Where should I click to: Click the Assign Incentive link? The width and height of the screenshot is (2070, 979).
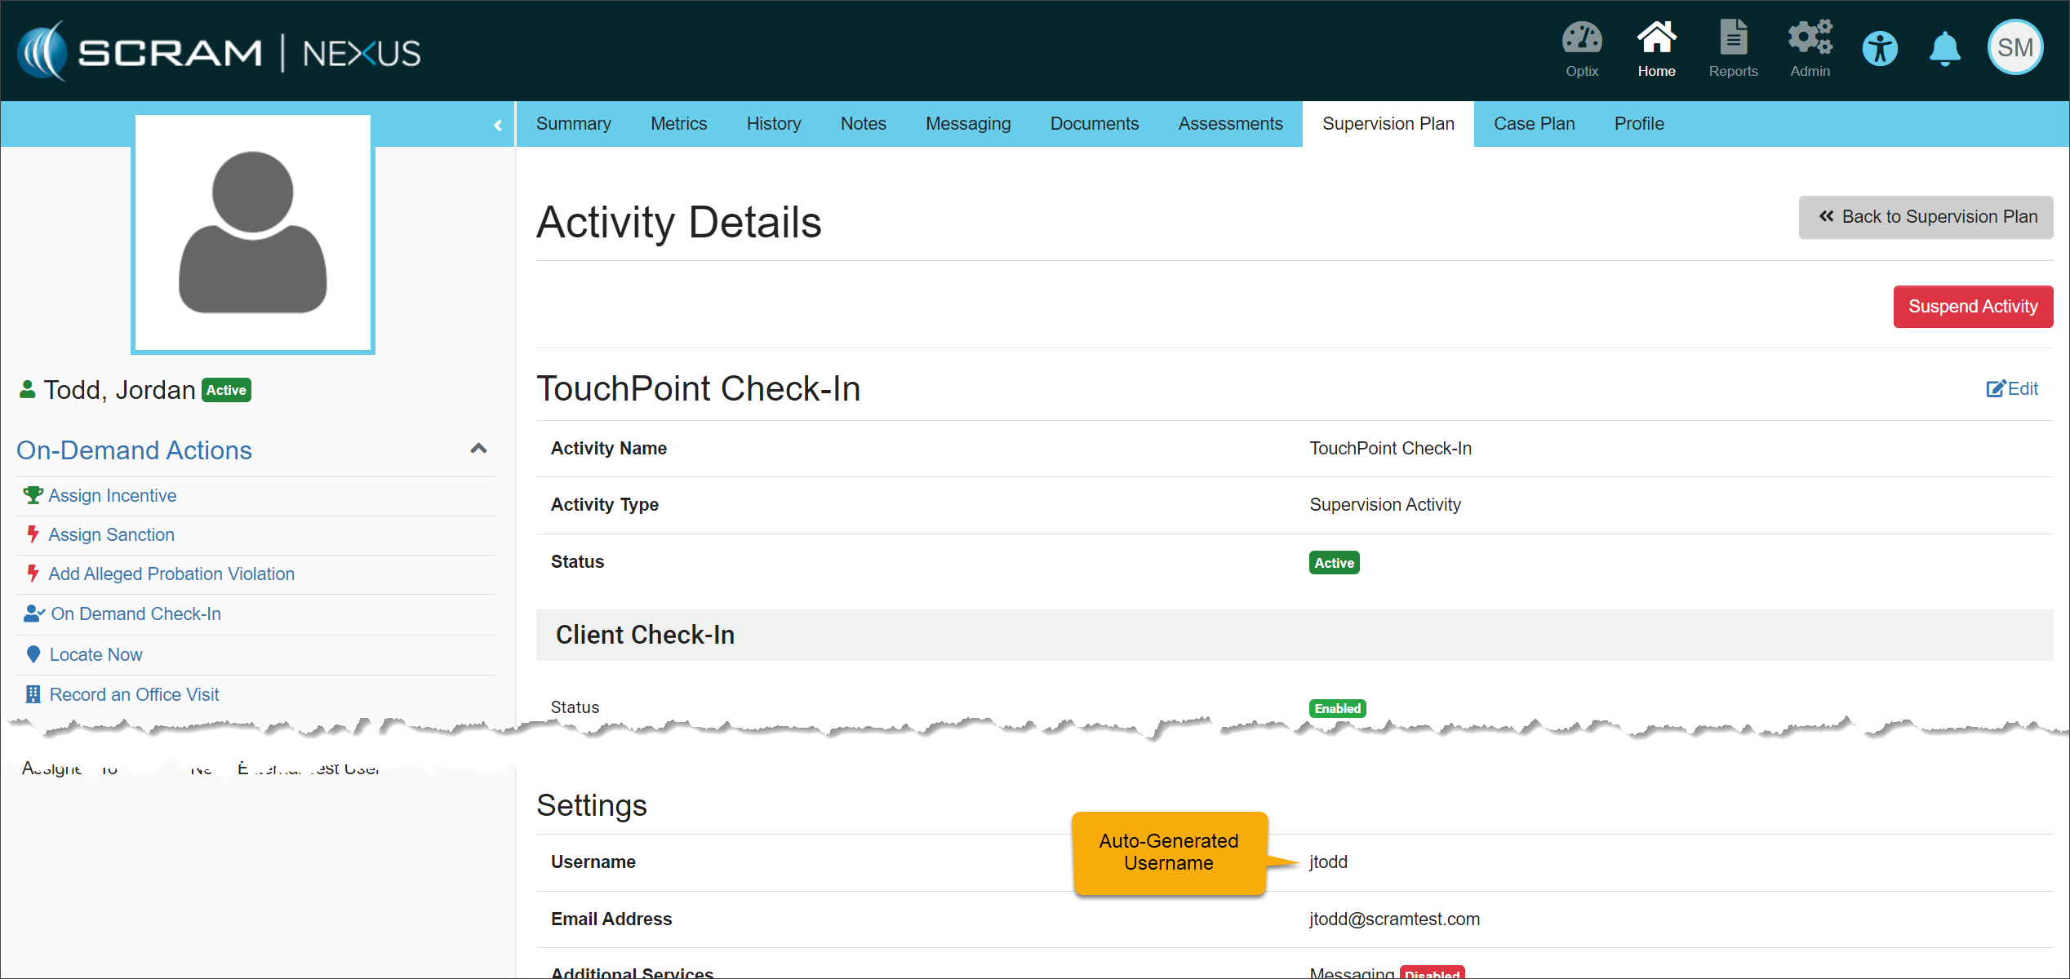pyautogui.click(x=113, y=496)
